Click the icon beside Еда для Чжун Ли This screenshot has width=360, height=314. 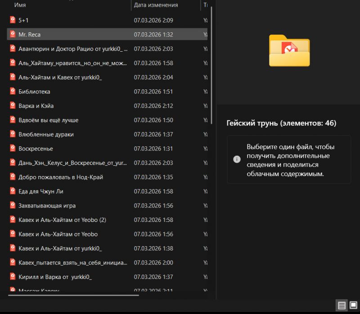pyautogui.click(x=13, y=191)
